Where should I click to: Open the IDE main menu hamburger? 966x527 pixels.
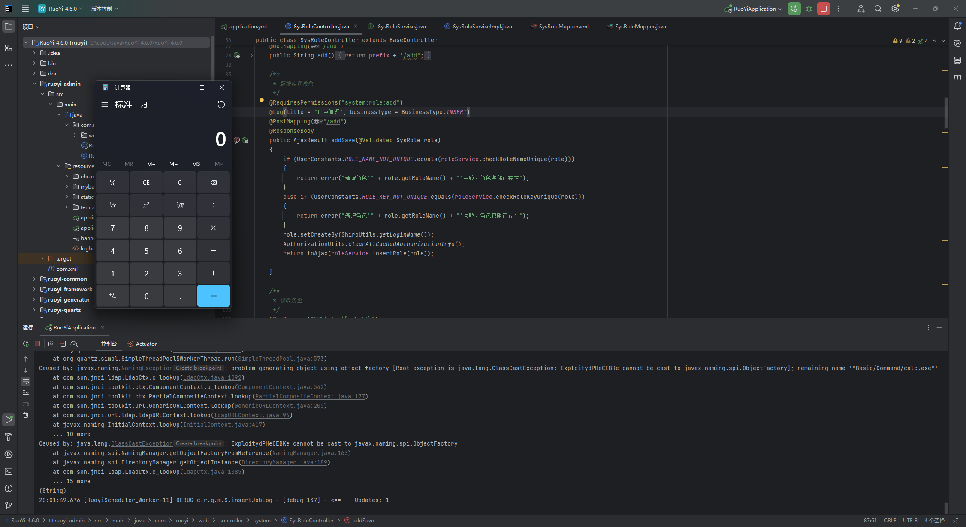coord(25,9)
